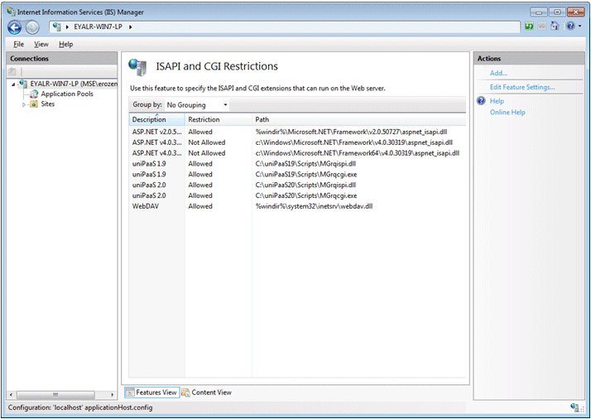
Task: Select the uniPaaS 1.9 MGrqispi.dll row
Action: click(297, 164)
